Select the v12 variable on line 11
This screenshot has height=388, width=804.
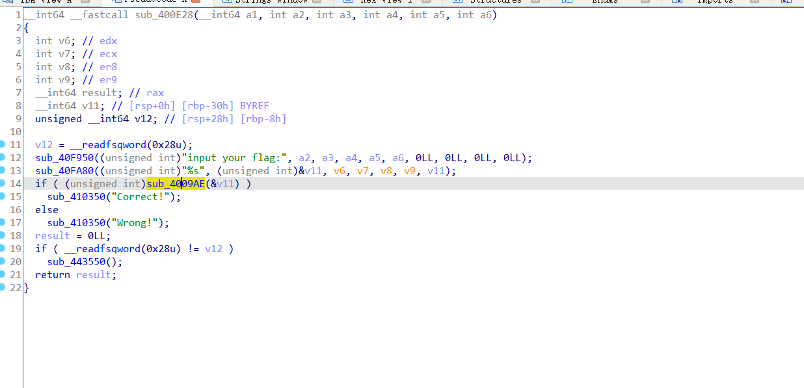(44, 144)
